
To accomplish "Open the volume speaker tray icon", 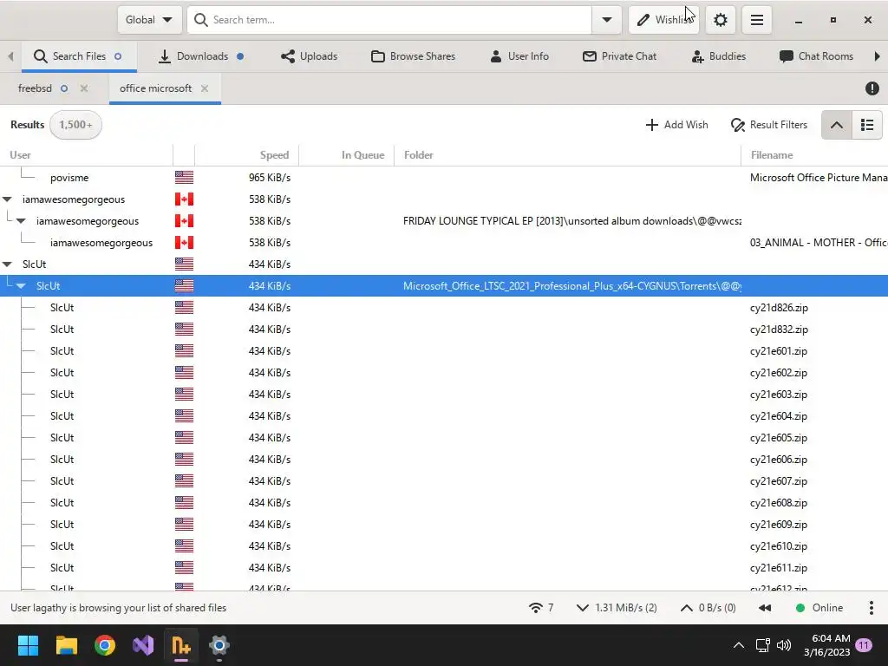I will point(784,645).
